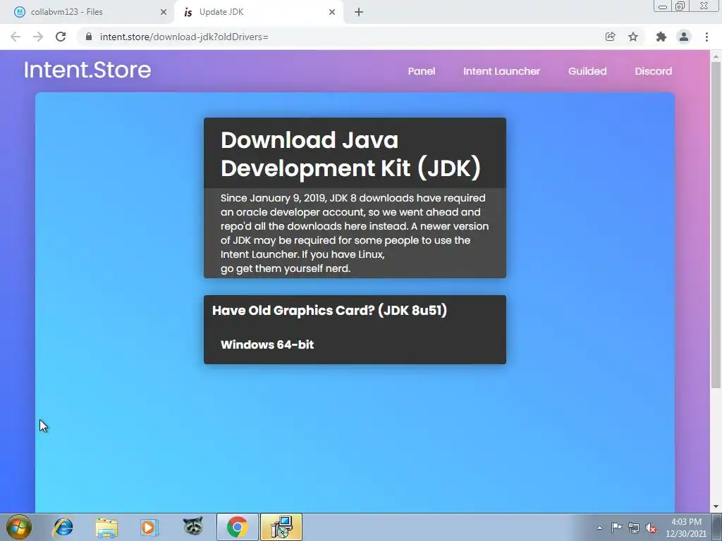Click the Intent.Store logo

point(87,70)
